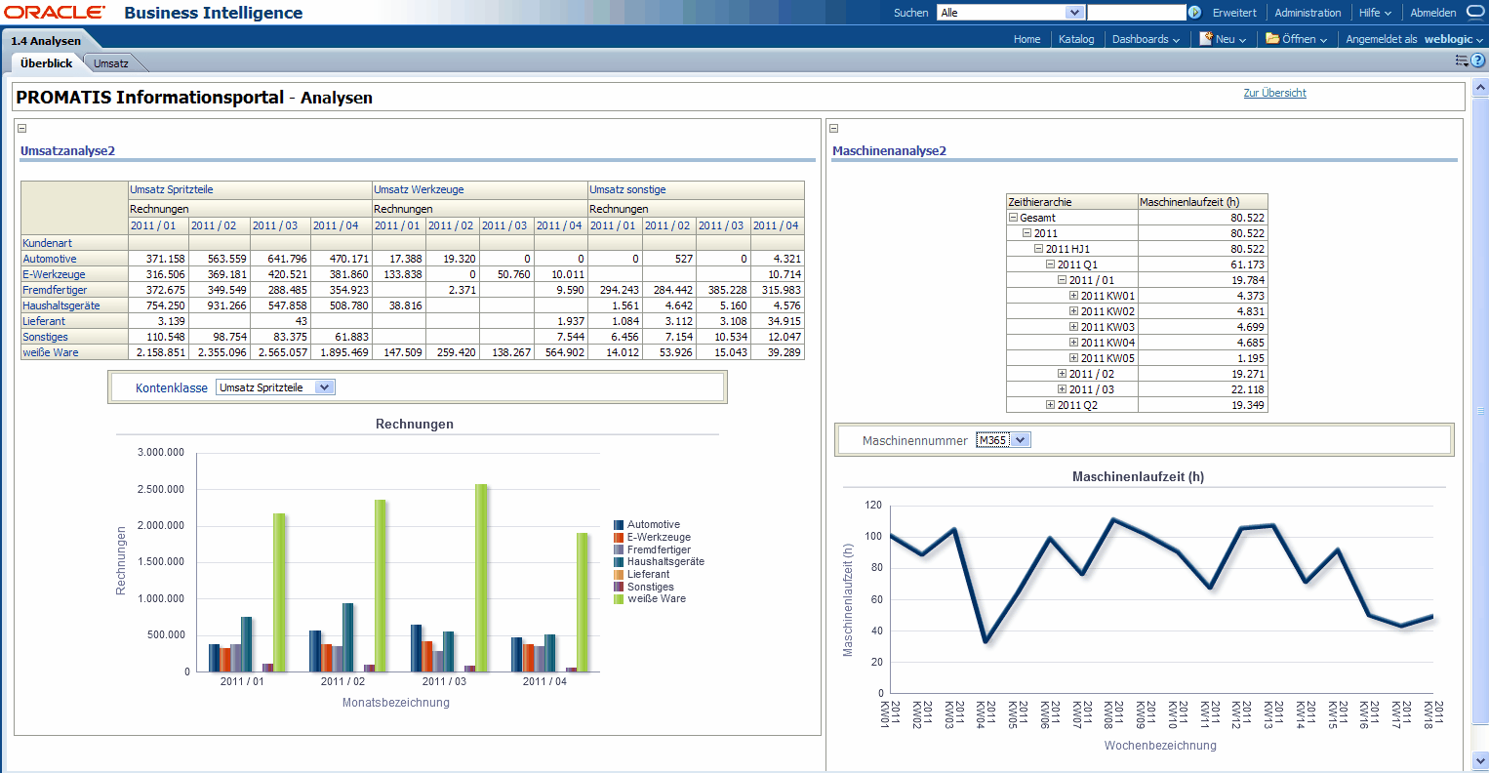Click the oval icon beside Abmelden

(x=1474, y=13)
